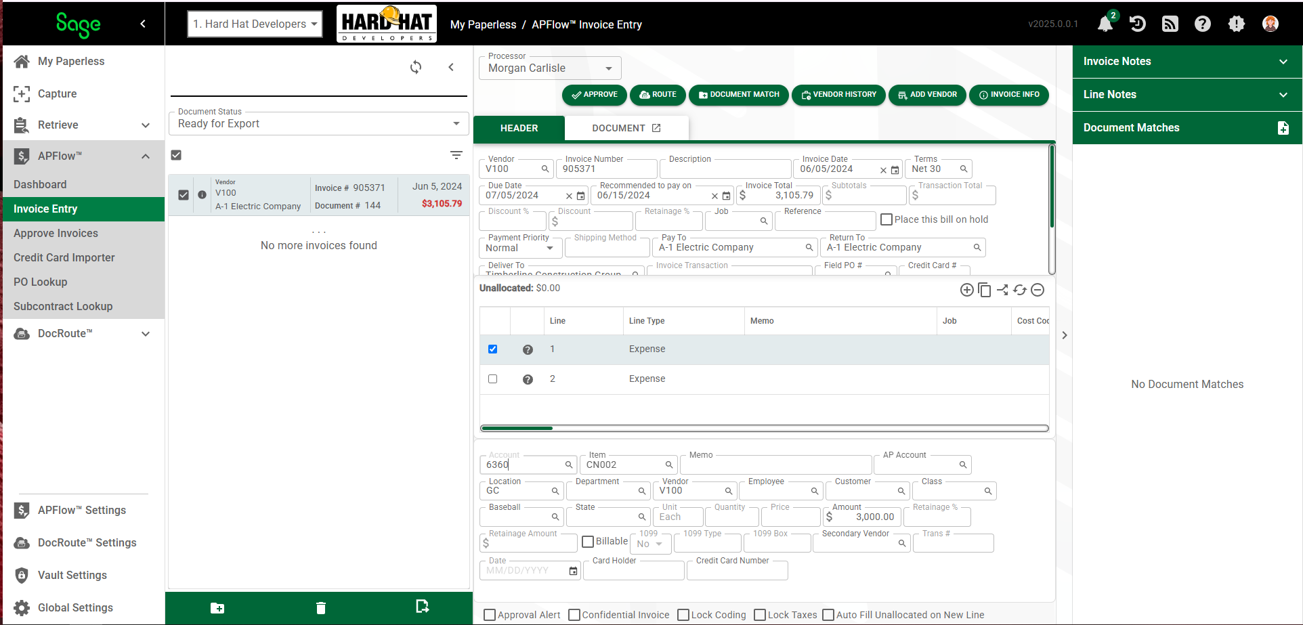This screenshot has width=1303, height=625.
Task: Enable Approval Alert checkbox
Action: 490,615
